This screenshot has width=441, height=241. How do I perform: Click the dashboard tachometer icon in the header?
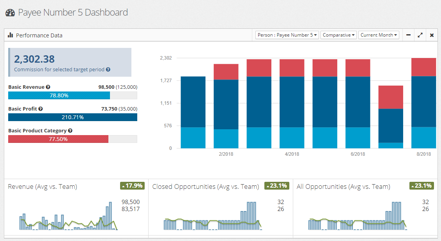[10, 12]
